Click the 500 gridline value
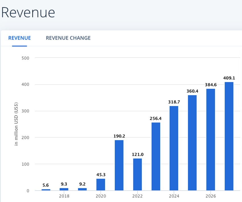The image size is (242, 202). click(x=25, y=58)
